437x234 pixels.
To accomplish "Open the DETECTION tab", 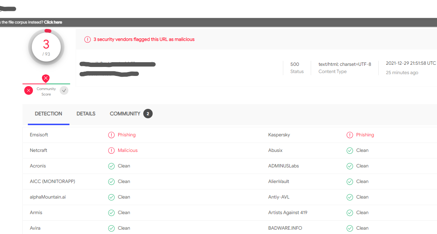I will (48, 114).
